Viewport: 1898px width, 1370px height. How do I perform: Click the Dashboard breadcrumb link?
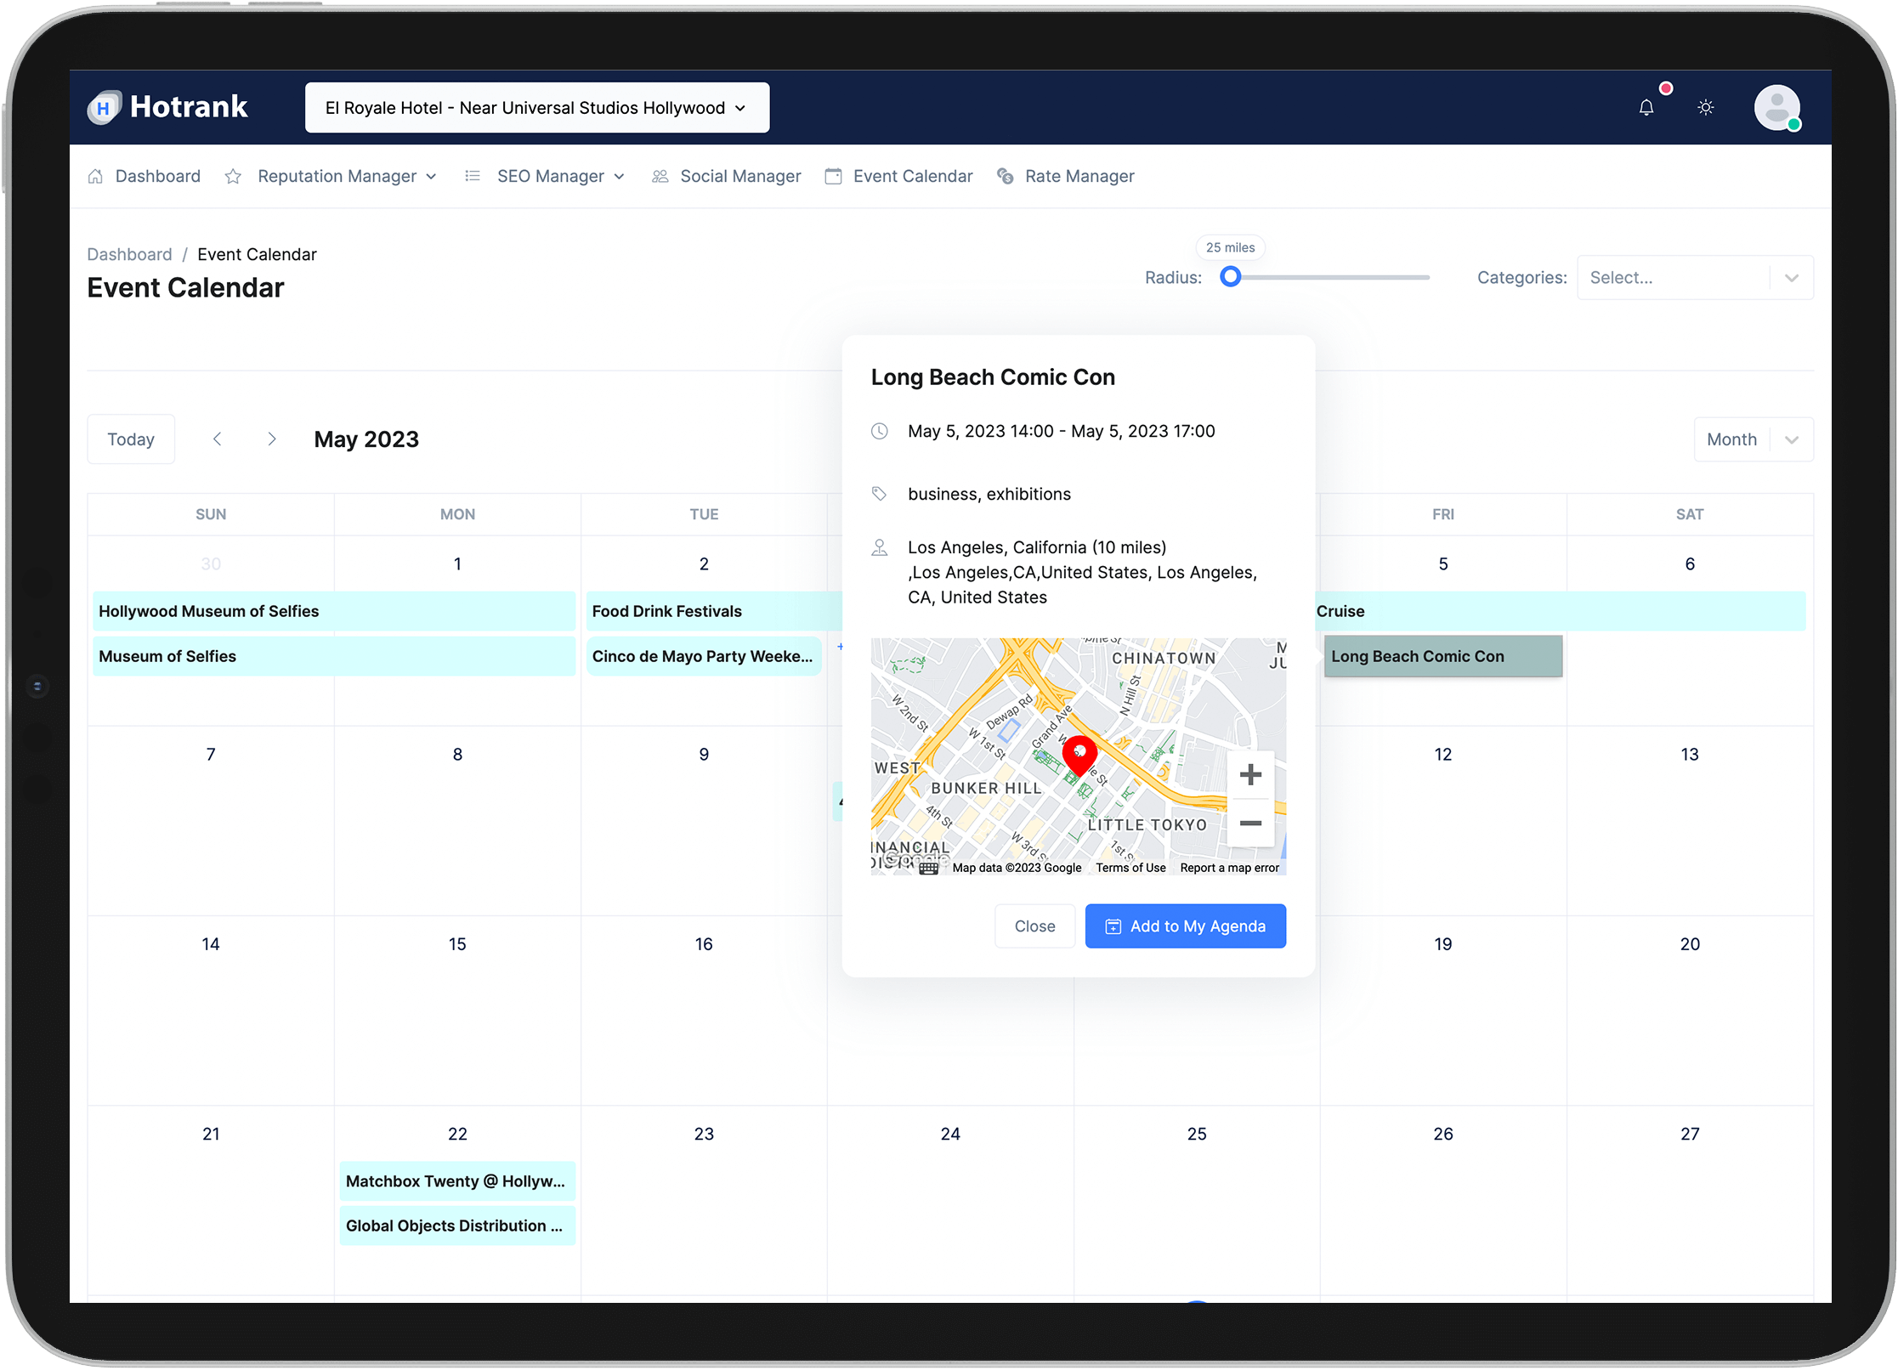tap(129, 255)
